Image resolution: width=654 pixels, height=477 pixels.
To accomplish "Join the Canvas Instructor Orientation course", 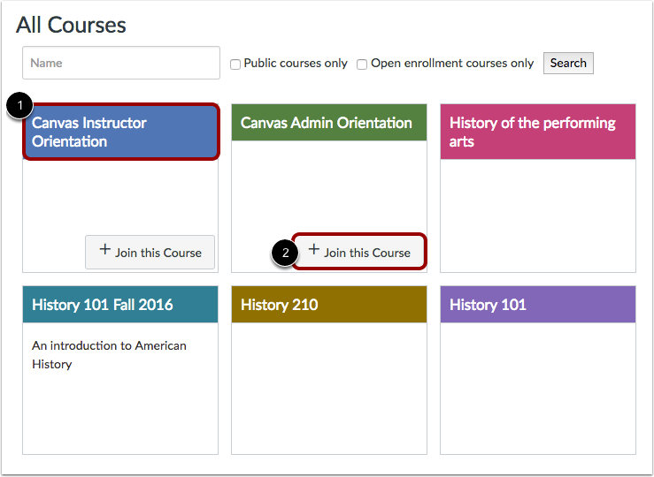I will coord(150,253).
